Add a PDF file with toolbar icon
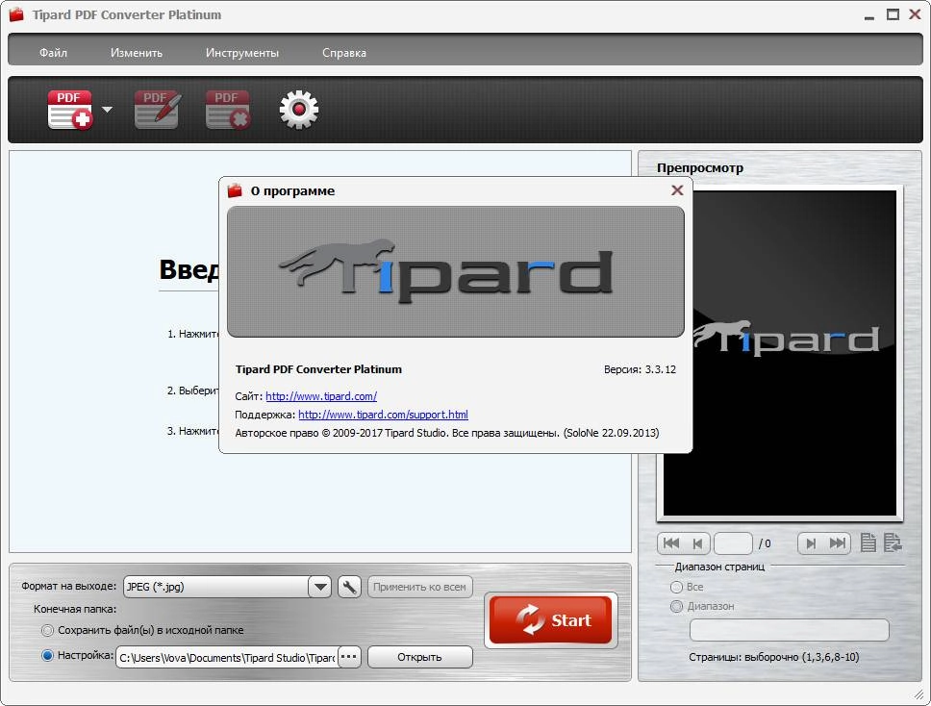 click(70, 110)
